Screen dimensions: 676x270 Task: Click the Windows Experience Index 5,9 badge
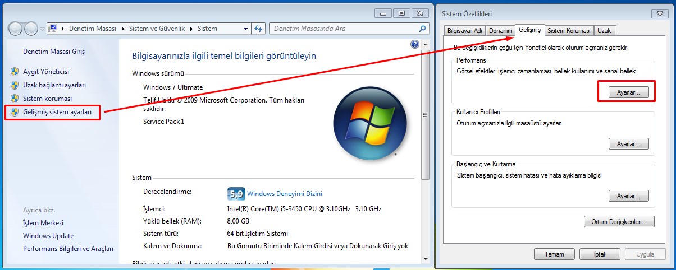(236, 194)
